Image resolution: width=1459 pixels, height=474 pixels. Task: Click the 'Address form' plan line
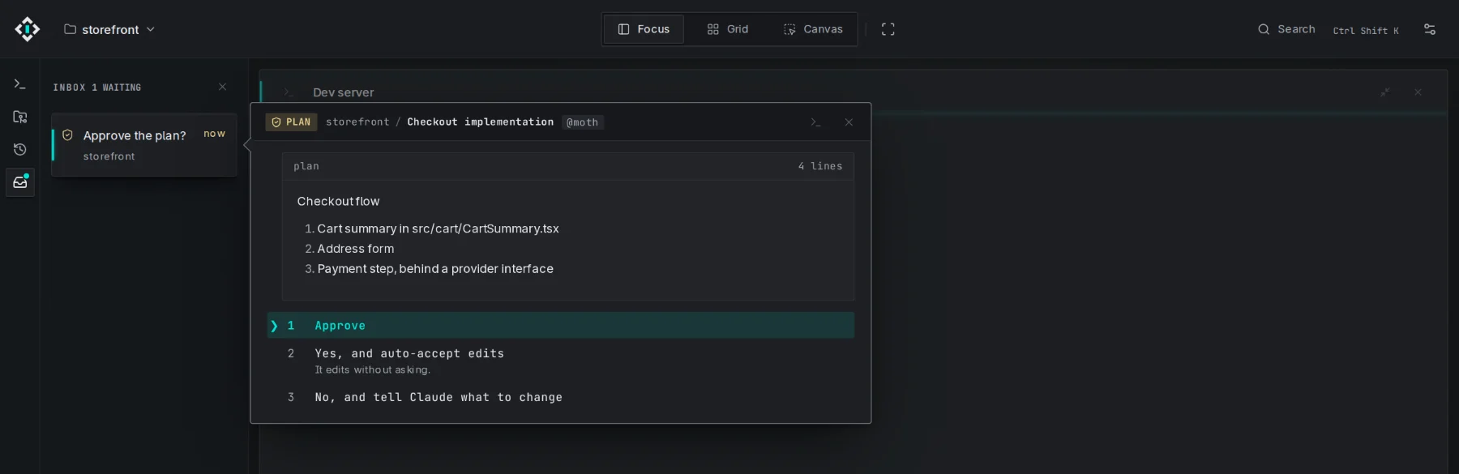coord(355,249)
